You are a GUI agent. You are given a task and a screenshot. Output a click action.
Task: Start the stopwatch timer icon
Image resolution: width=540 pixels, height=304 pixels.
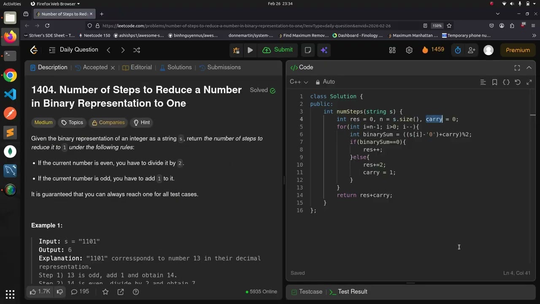tap(458, 50)
